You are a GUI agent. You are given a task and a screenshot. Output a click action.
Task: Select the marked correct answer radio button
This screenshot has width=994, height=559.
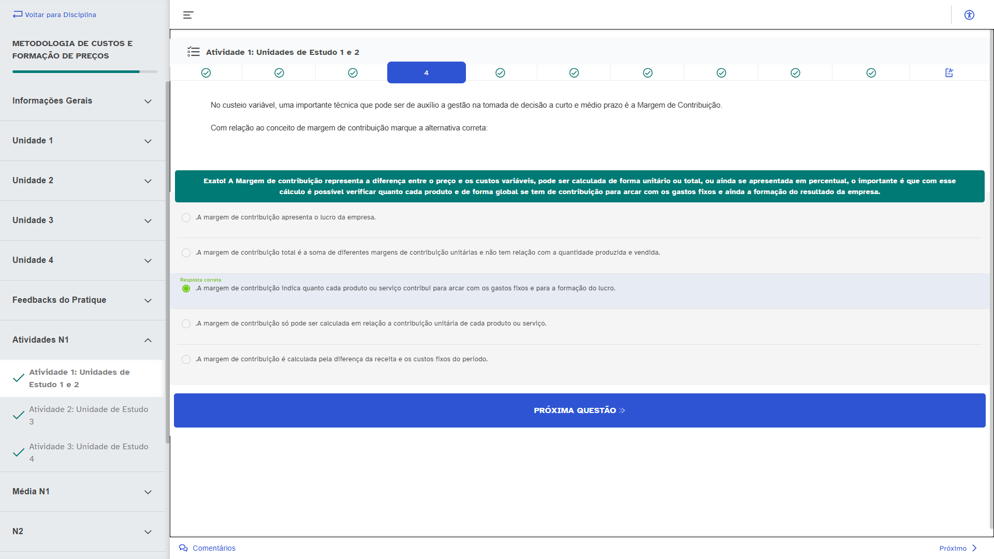click(x=186, y=289)
